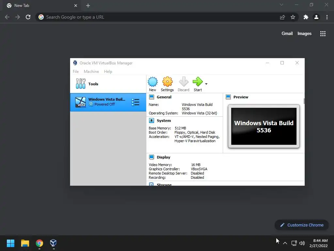The height and width of the screenshot is (251, 334).
Task: Open the Images link
Action: point(304,34)
